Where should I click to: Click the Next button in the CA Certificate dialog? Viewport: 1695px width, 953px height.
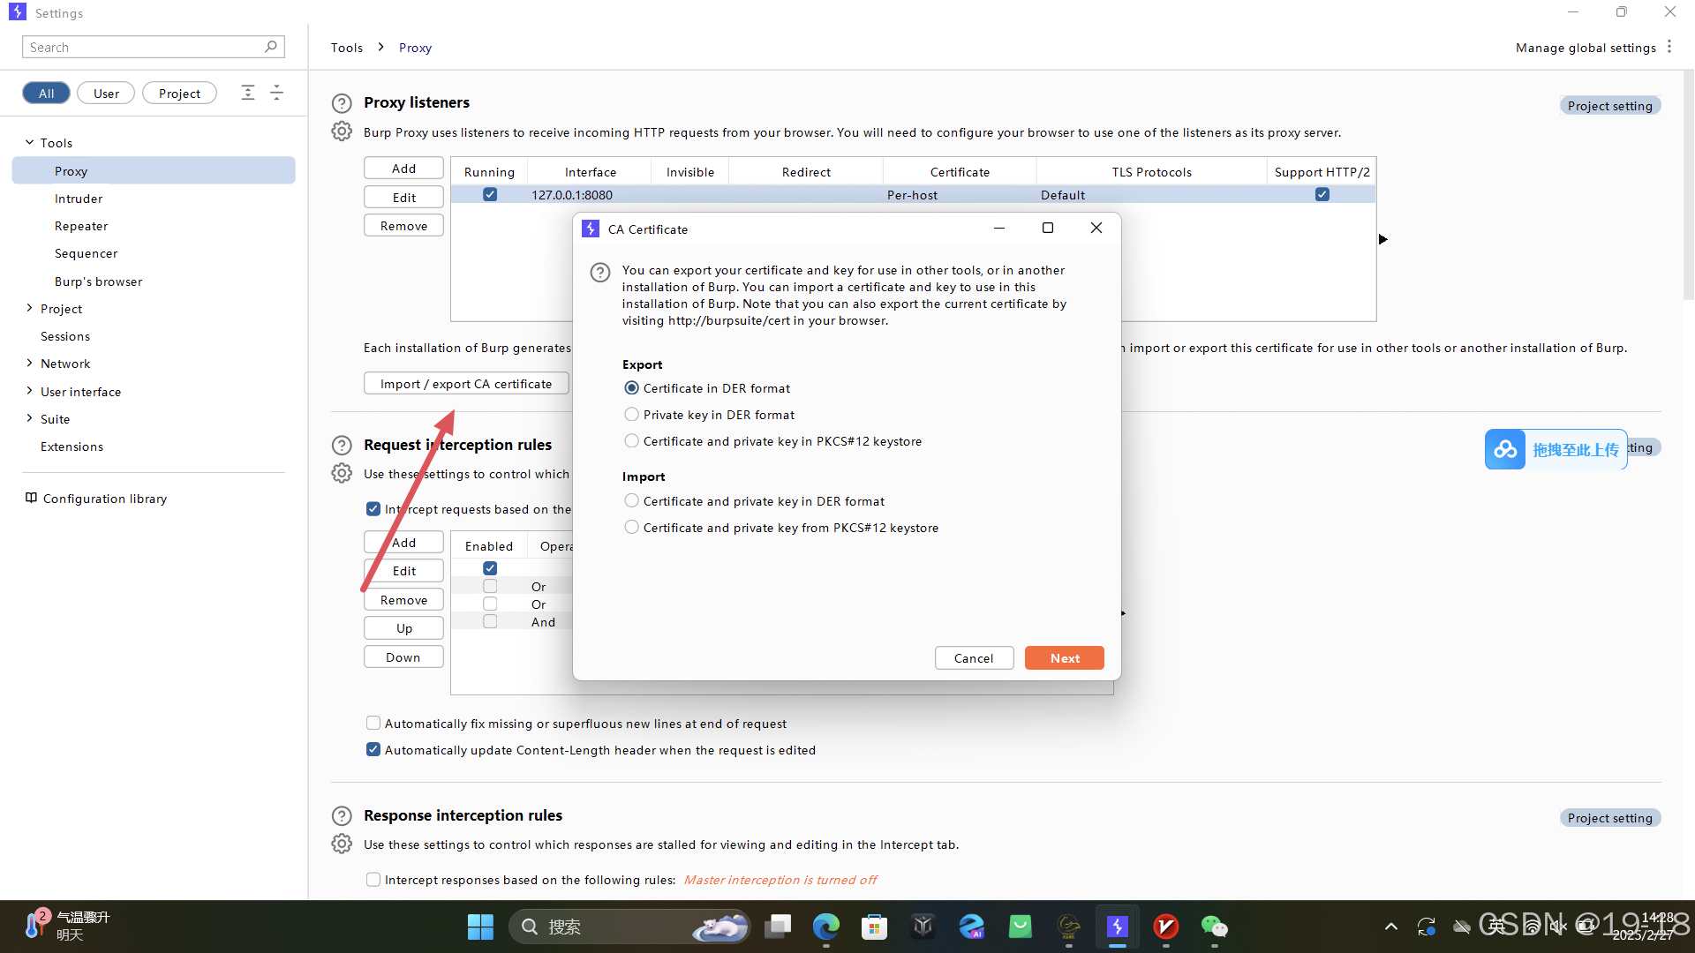point(1064,658)
